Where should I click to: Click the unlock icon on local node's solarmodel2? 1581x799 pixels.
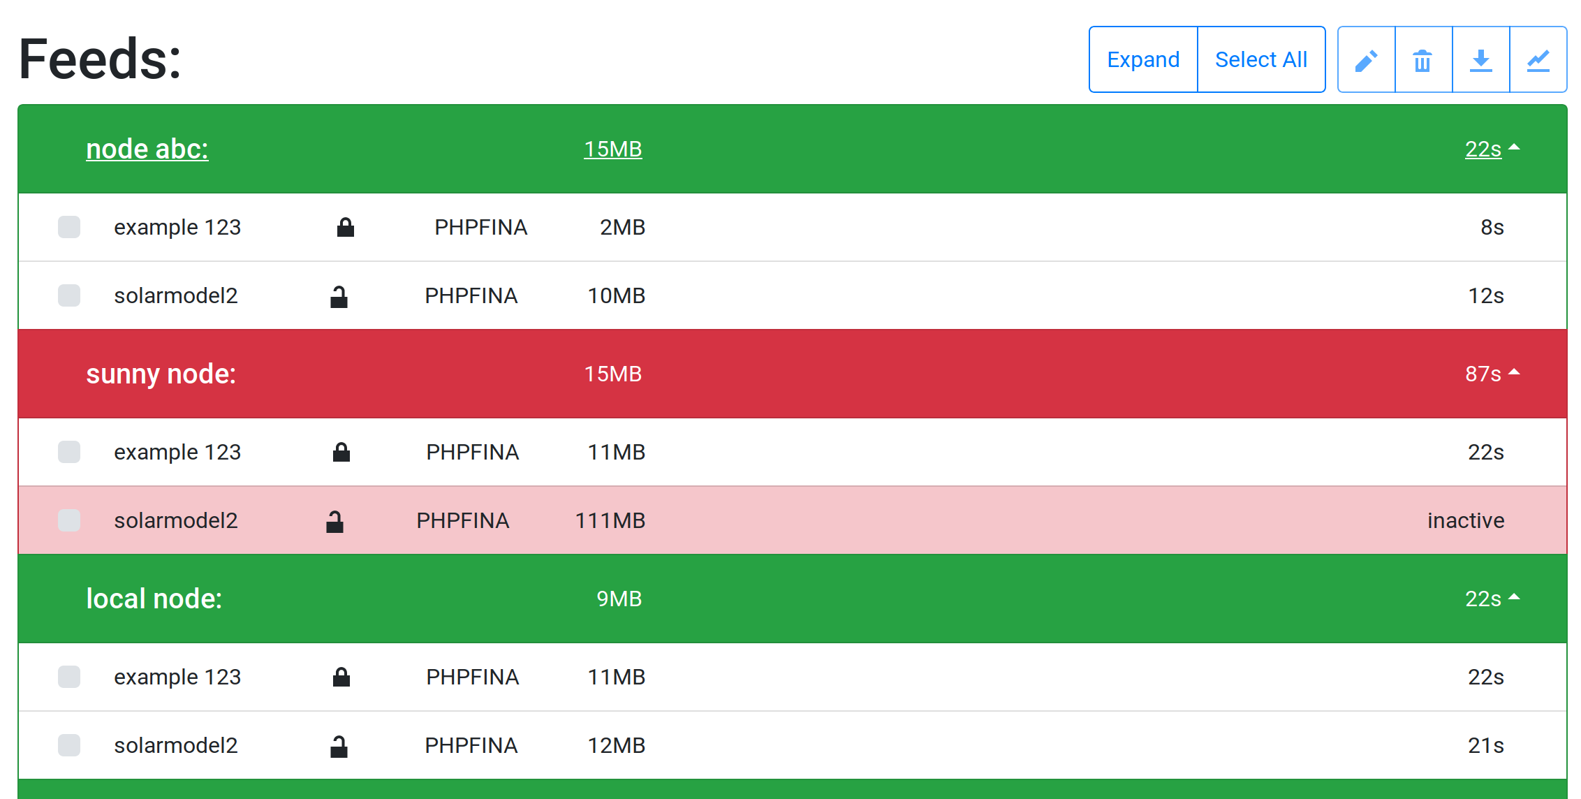340,745
